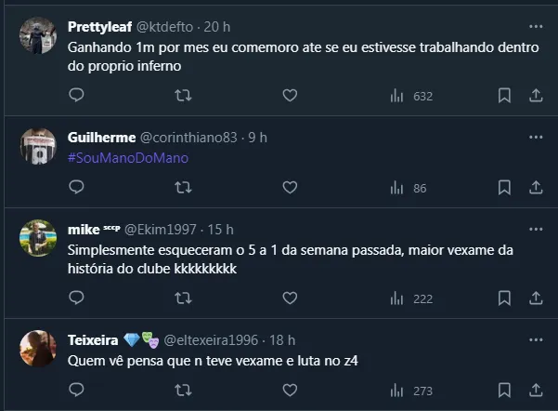Open more options on Prettyleaf's tweet
Image resolution: width=558 pixels, height=411 pixels.
[x=536, y=26]
